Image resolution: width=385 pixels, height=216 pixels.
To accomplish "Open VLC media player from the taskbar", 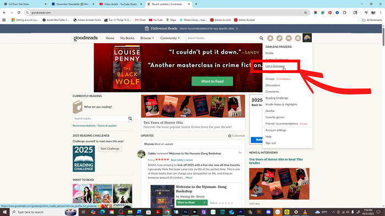I will pos(305,212).
